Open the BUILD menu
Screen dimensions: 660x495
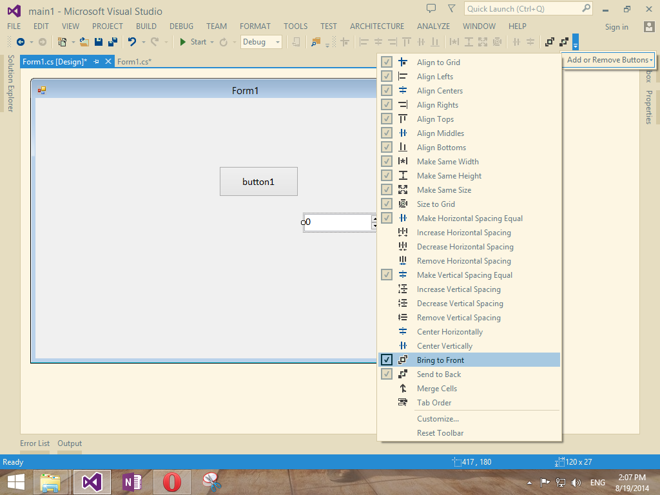146,26
